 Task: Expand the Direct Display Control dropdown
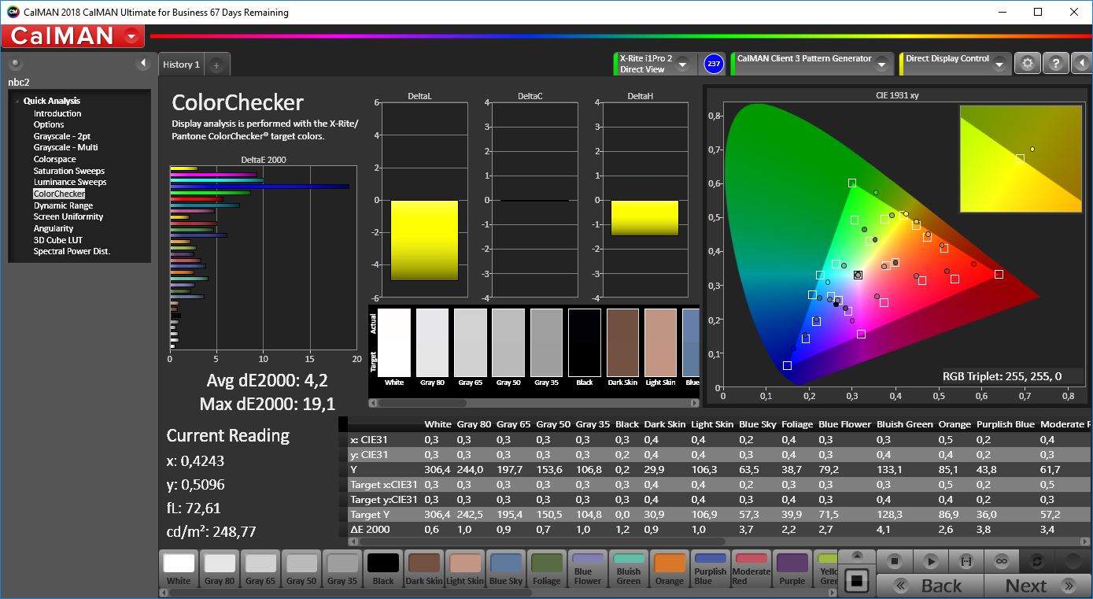(999, 65)
